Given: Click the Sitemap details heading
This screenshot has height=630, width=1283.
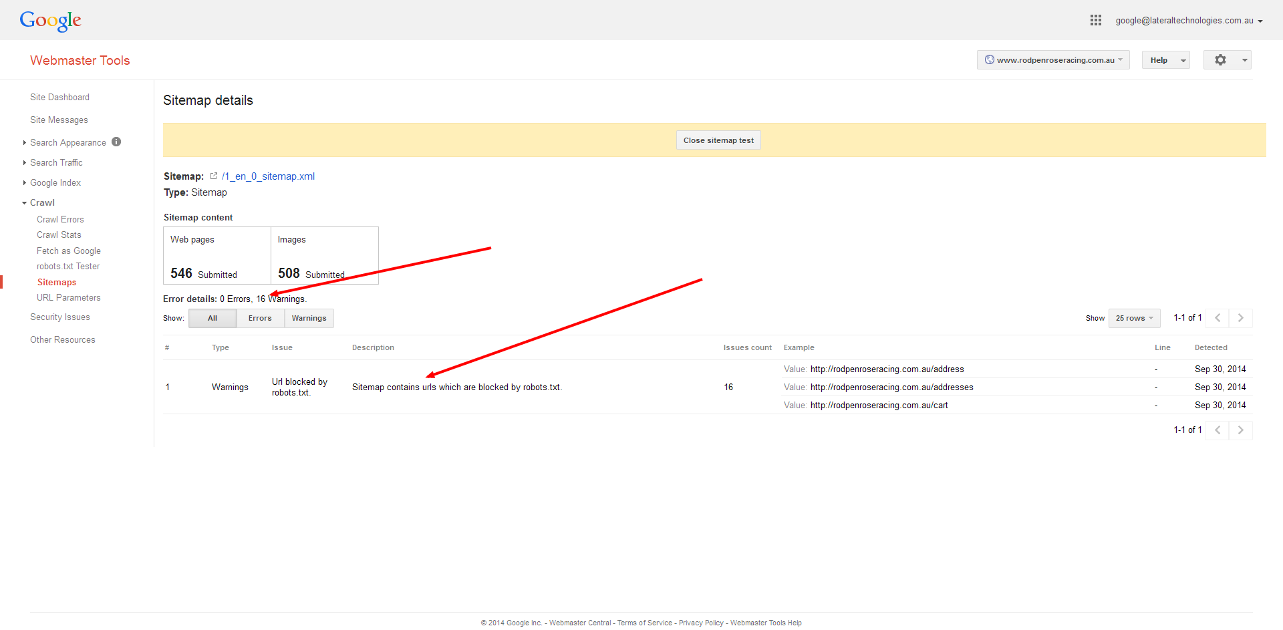Looking at the screenshot, I should click(208, 100).
